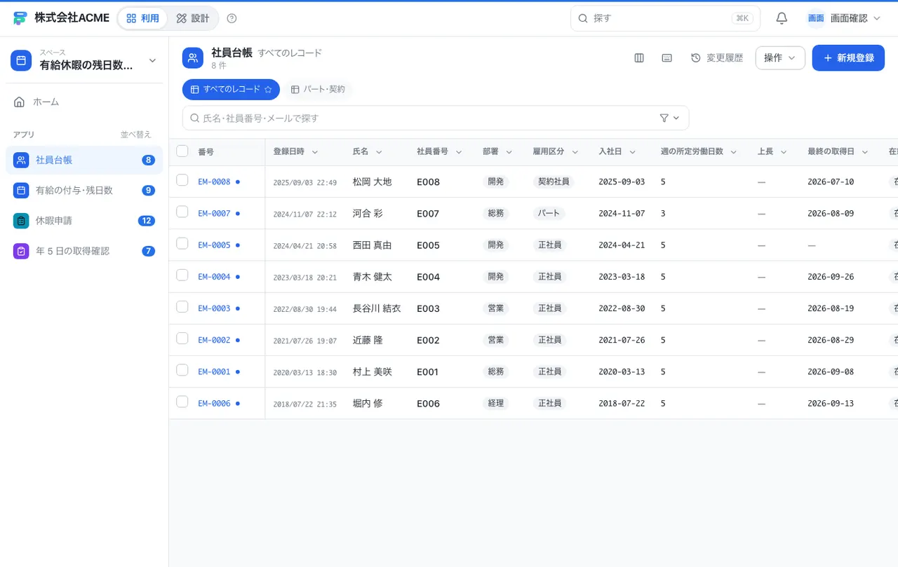The image size is (898, 567).
Task: Click the 社員台帳 header people icon
Action: pyautogui.click(x=193, y=58)
